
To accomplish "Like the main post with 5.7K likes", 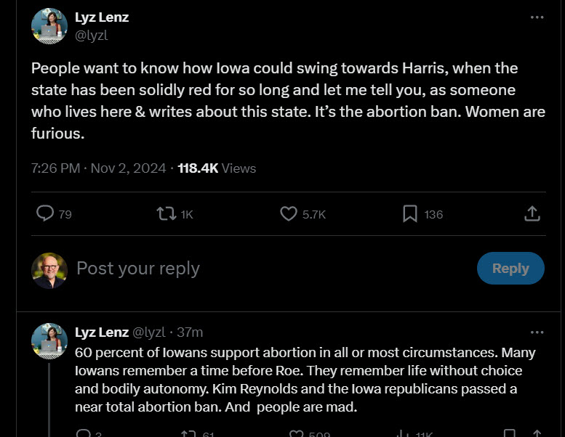I will pos(289,213).
